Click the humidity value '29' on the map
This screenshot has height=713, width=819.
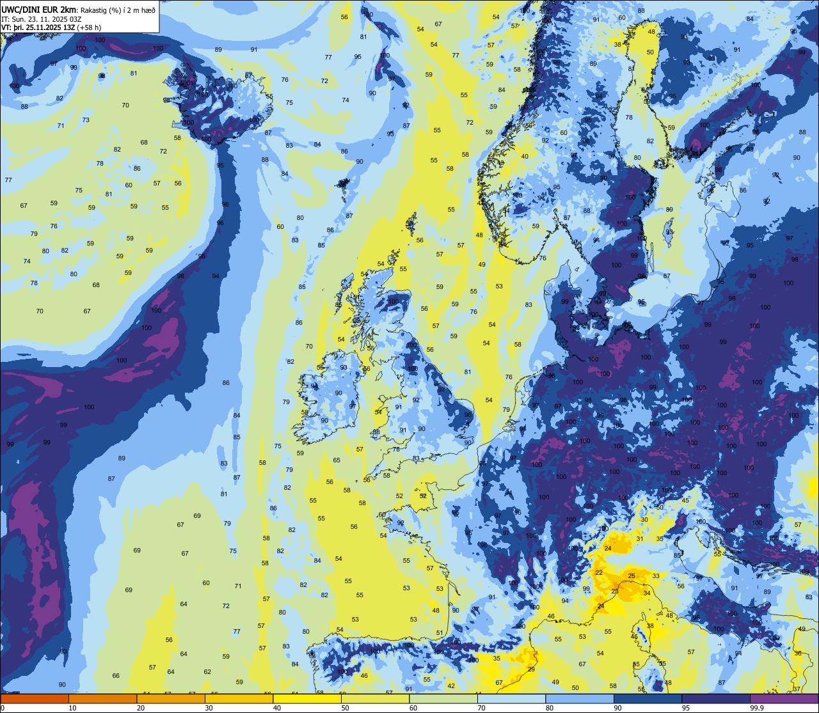531,669
